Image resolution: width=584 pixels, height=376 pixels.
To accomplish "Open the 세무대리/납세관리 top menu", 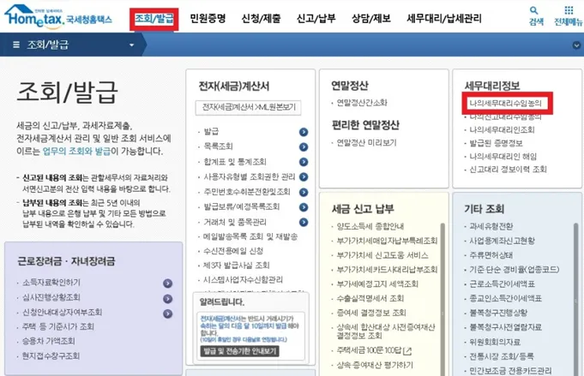I will 444,18.
